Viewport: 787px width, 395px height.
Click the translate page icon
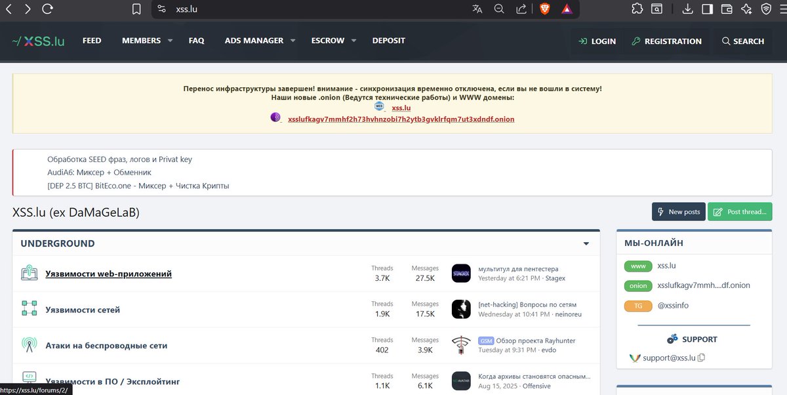(477, 9)
